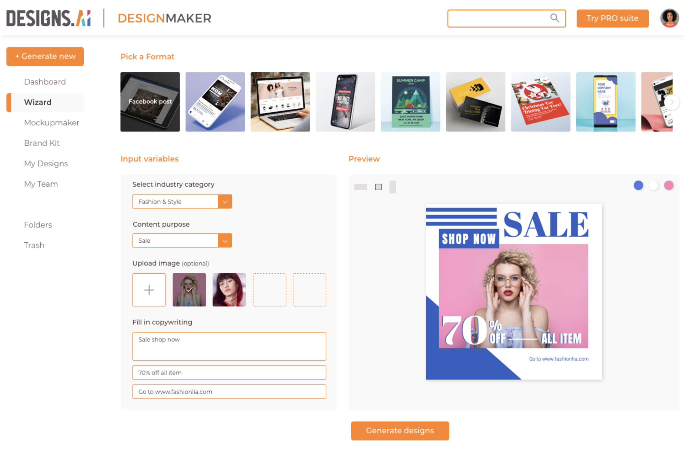Click the Generate designs button
The height and width of the screenshot is (449, 685).
pyautogui.click(x=400, y=431)
